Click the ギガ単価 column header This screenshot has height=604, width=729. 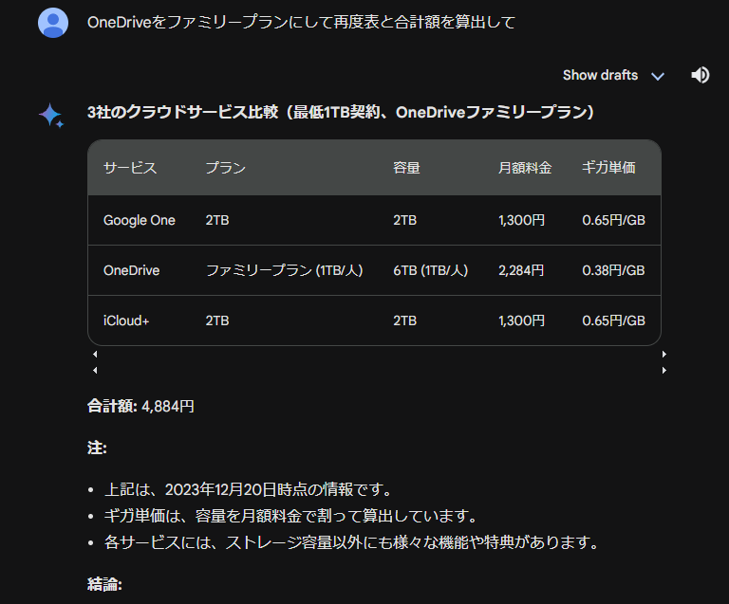pyautogui.click(x=608, y=168)
